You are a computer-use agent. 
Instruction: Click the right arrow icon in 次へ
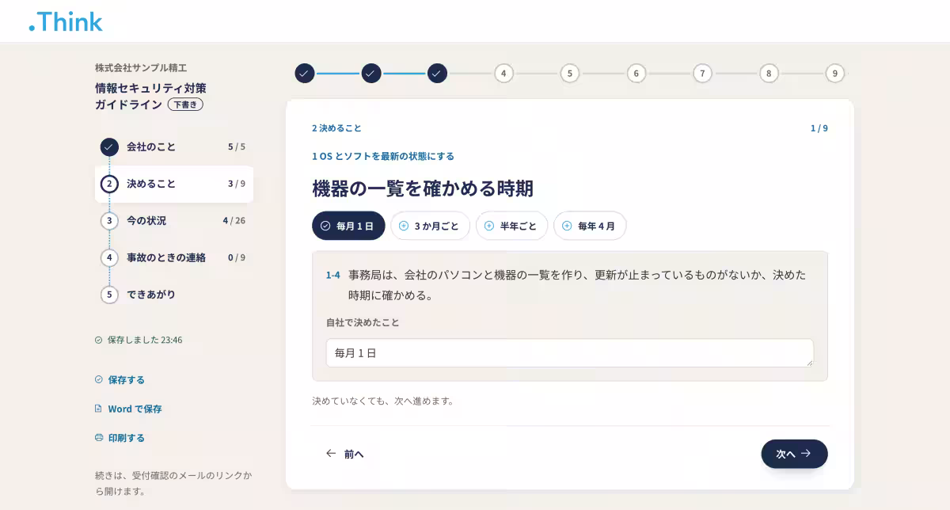pos(806,454)
